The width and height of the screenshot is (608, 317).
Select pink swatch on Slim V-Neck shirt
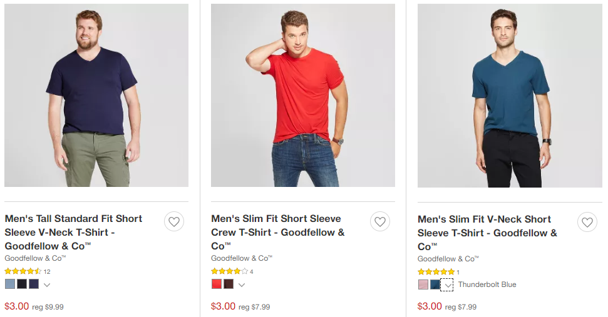423,284
